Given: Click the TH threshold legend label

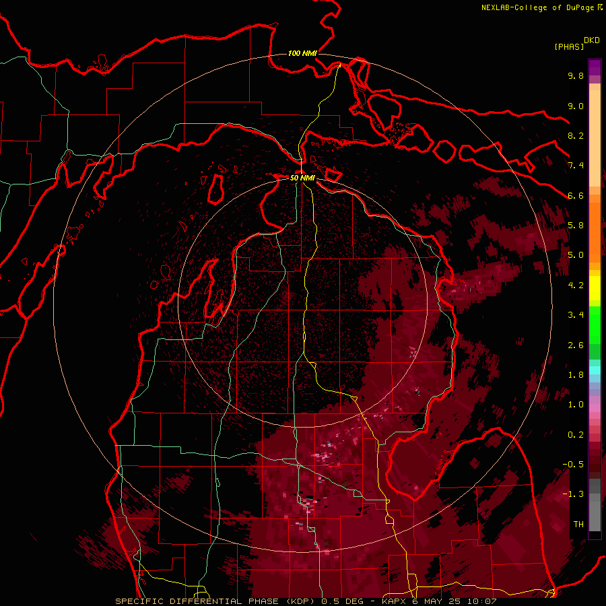Looking at the screenshot, I should [x=578, y=525].
